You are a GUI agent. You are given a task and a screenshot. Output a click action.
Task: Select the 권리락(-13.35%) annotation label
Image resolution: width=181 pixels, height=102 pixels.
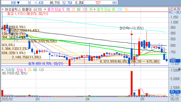[x=132, y=28]
